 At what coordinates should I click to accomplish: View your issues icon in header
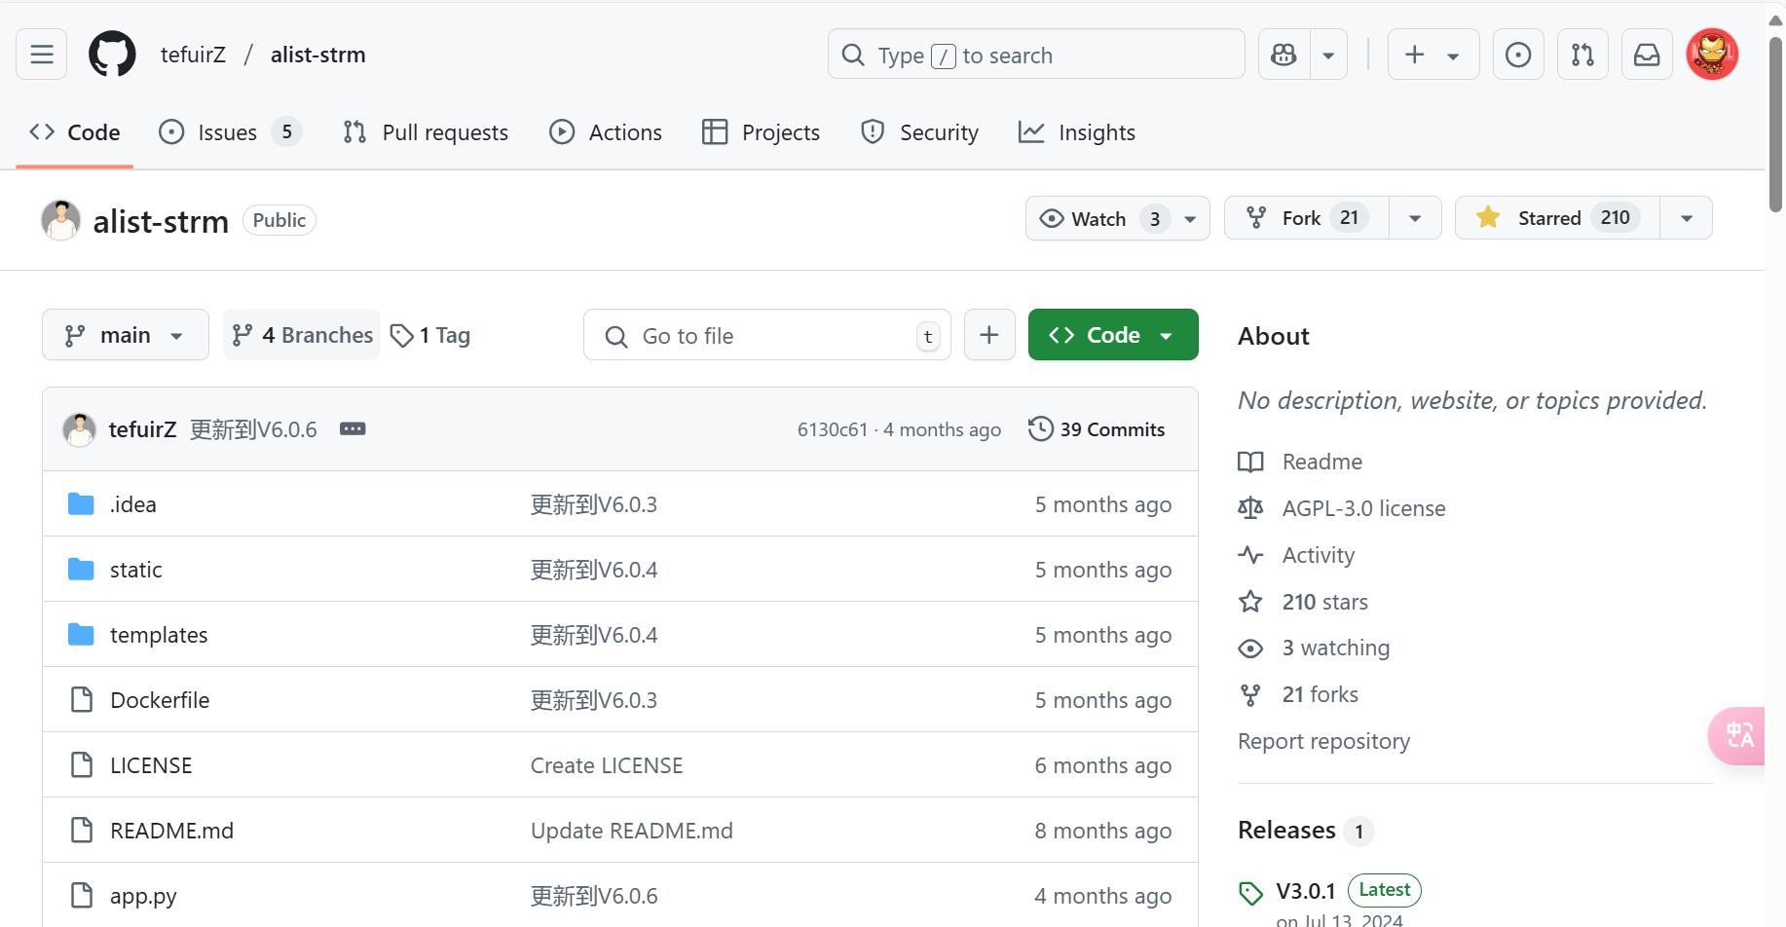tap(1518, 55)
